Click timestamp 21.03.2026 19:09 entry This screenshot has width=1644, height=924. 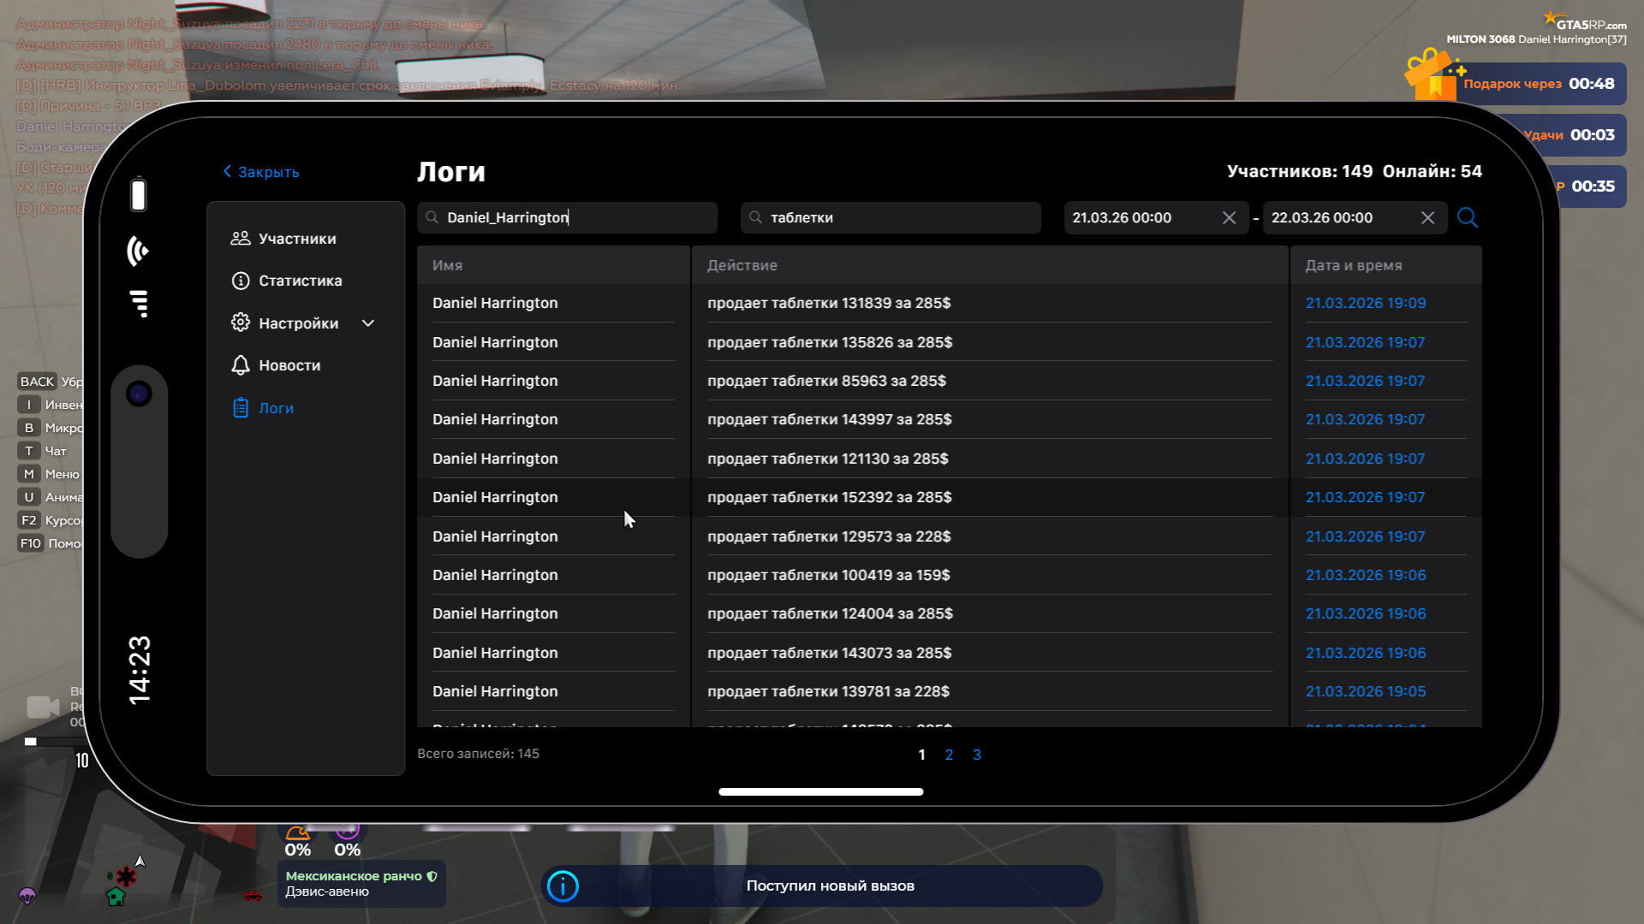1365,303
